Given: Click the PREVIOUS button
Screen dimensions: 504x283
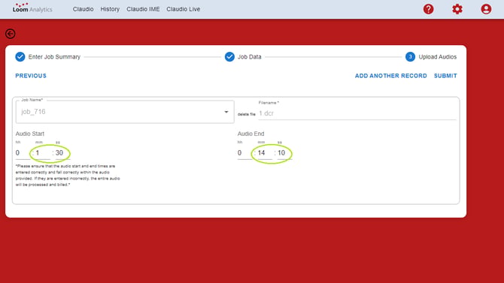Looking at the screenshot, I should pyautogui.click(x=31, y=76).
